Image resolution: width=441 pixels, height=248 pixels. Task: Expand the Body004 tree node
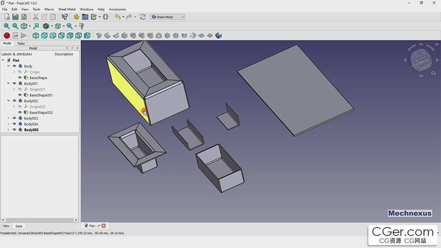click(9, 124)
